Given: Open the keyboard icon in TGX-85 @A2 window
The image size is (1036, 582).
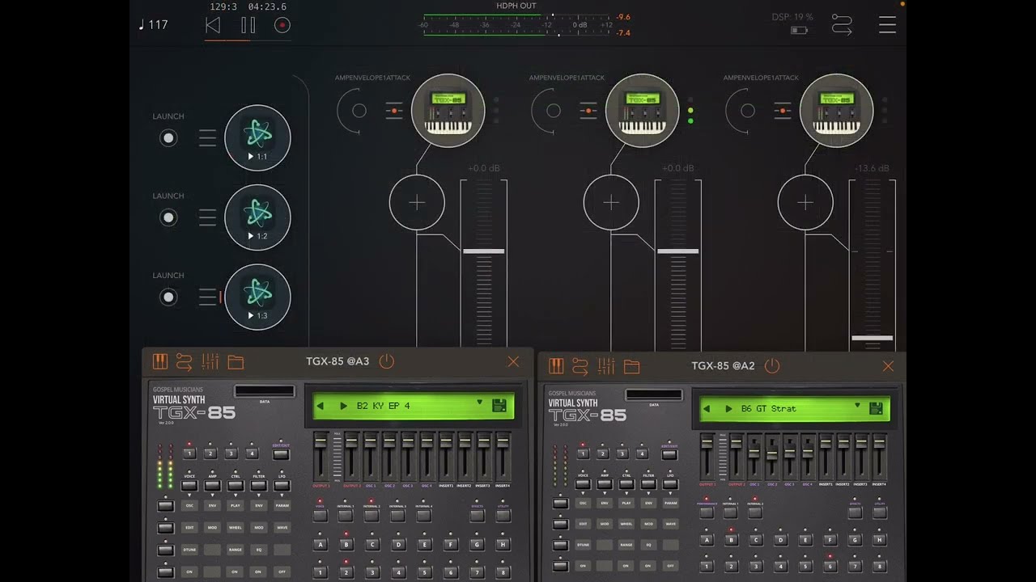Looking at the screenshot, I should [556, 366].
